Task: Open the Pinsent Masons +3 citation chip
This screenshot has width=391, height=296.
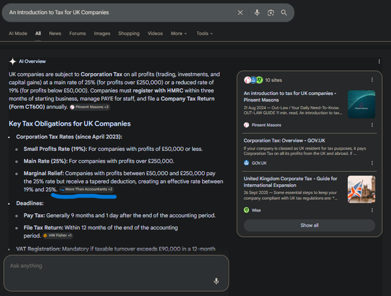Action: [x=90, y=107]
